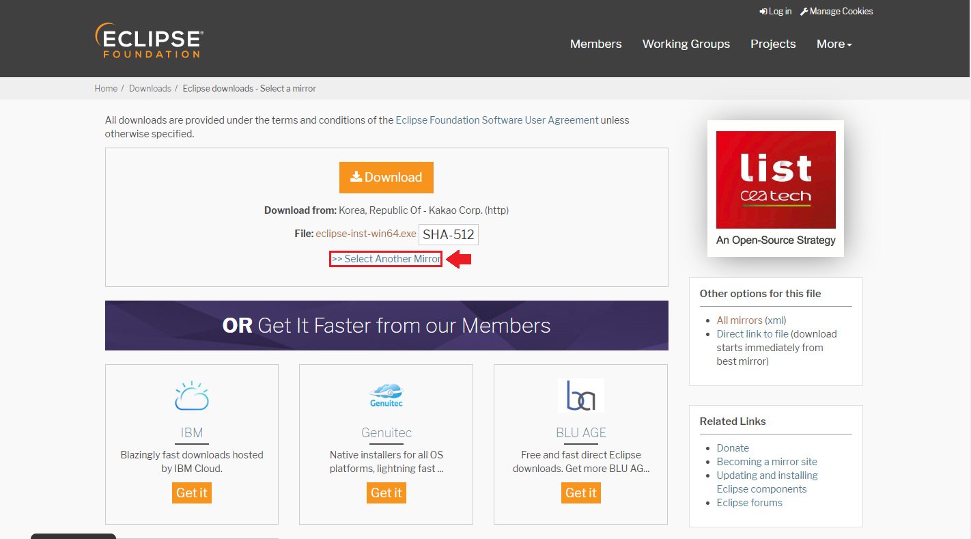Open the IBM cloud logo
This screenshot has width=971, height=539.
192,396
